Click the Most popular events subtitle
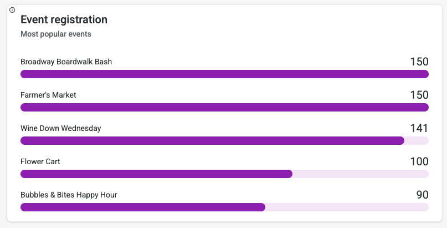The width and height of the screenshot is (447, 228). (56, 34)
